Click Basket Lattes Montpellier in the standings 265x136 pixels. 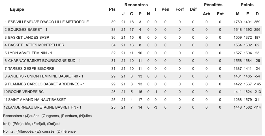point(36,45)
